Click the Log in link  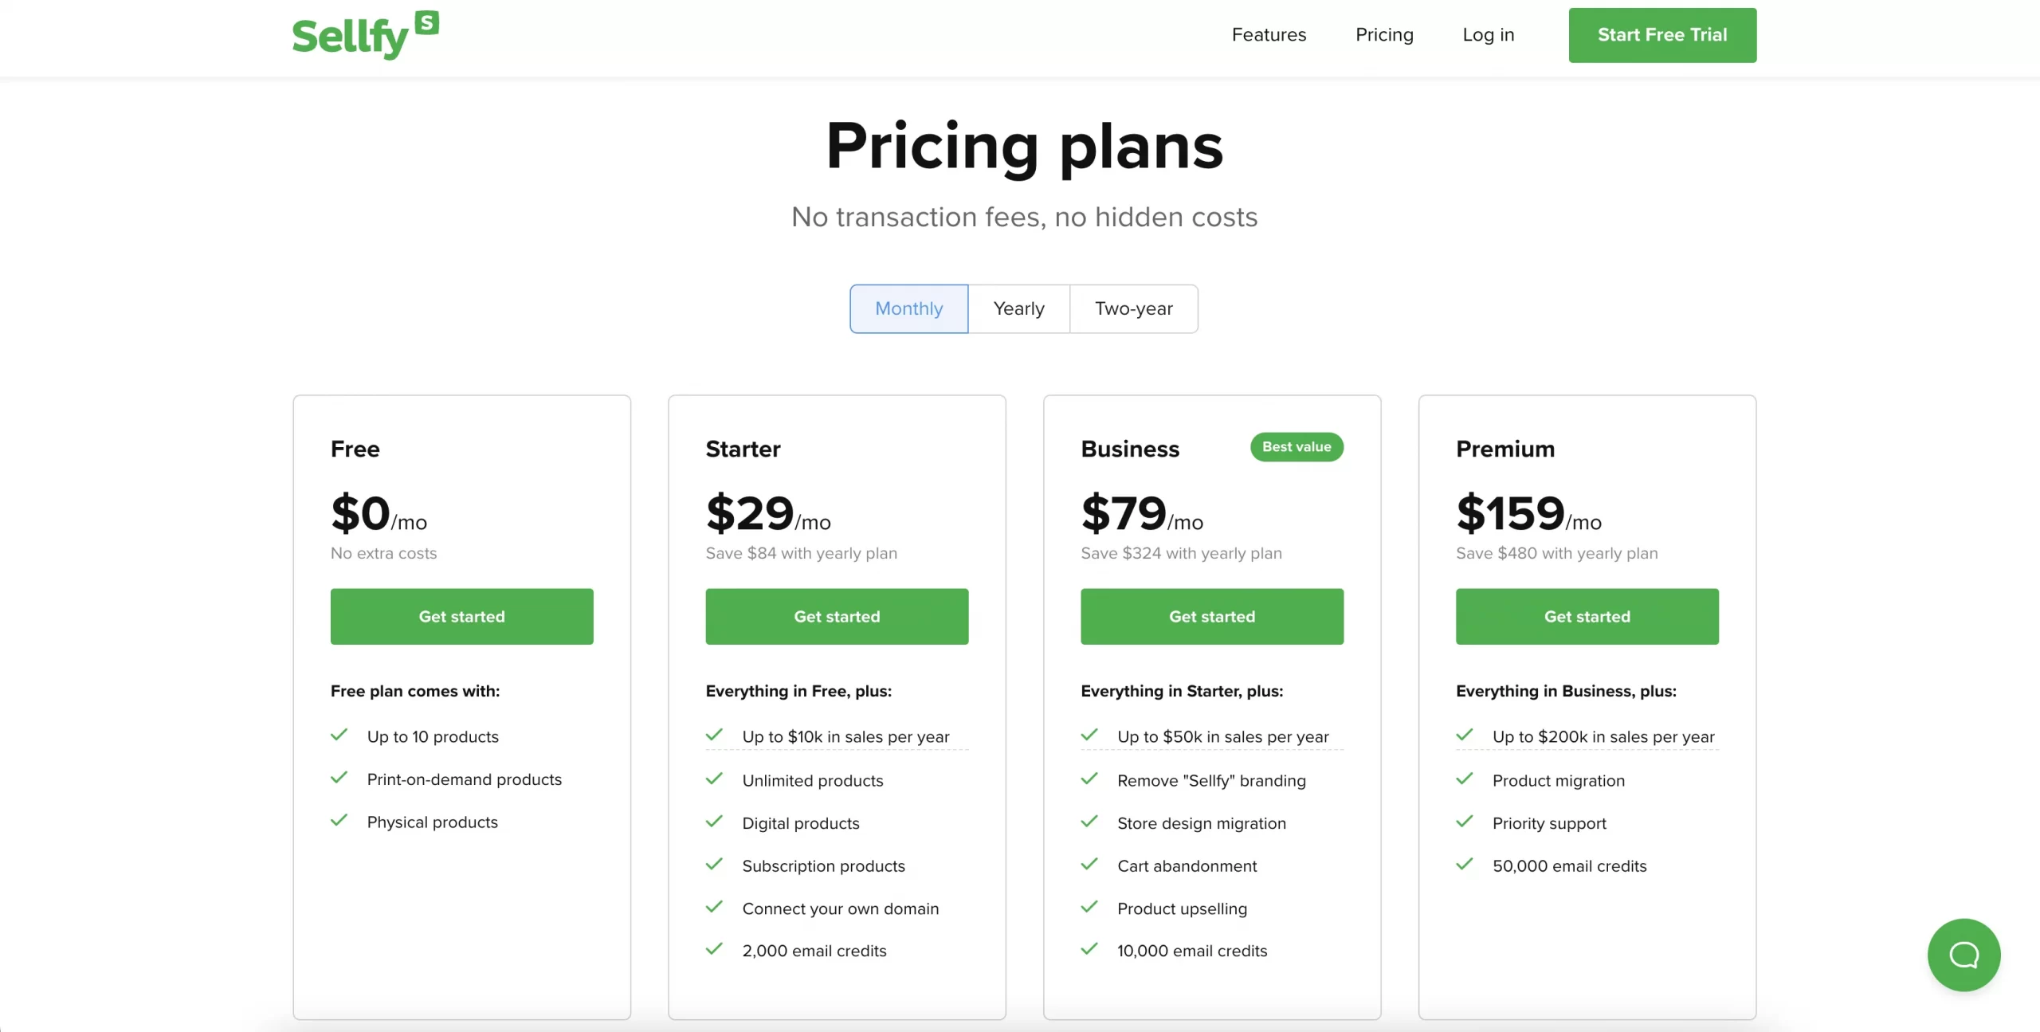pyautogui.click(x=1488, y=35)
